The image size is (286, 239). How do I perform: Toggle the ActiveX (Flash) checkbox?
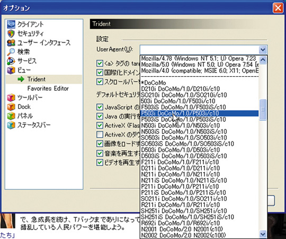pos(100,126)
